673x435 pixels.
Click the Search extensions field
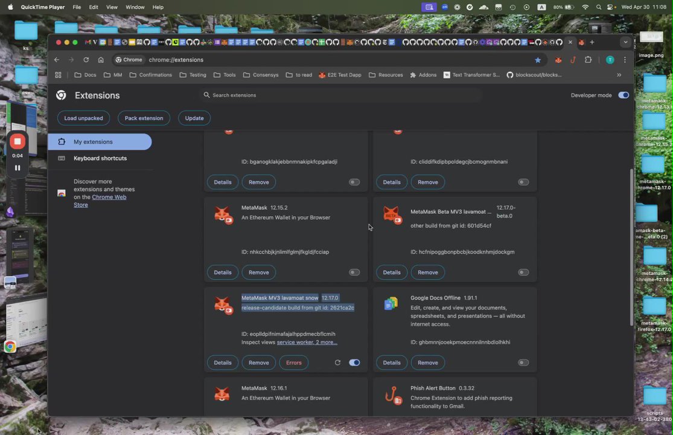coord(341,95)
